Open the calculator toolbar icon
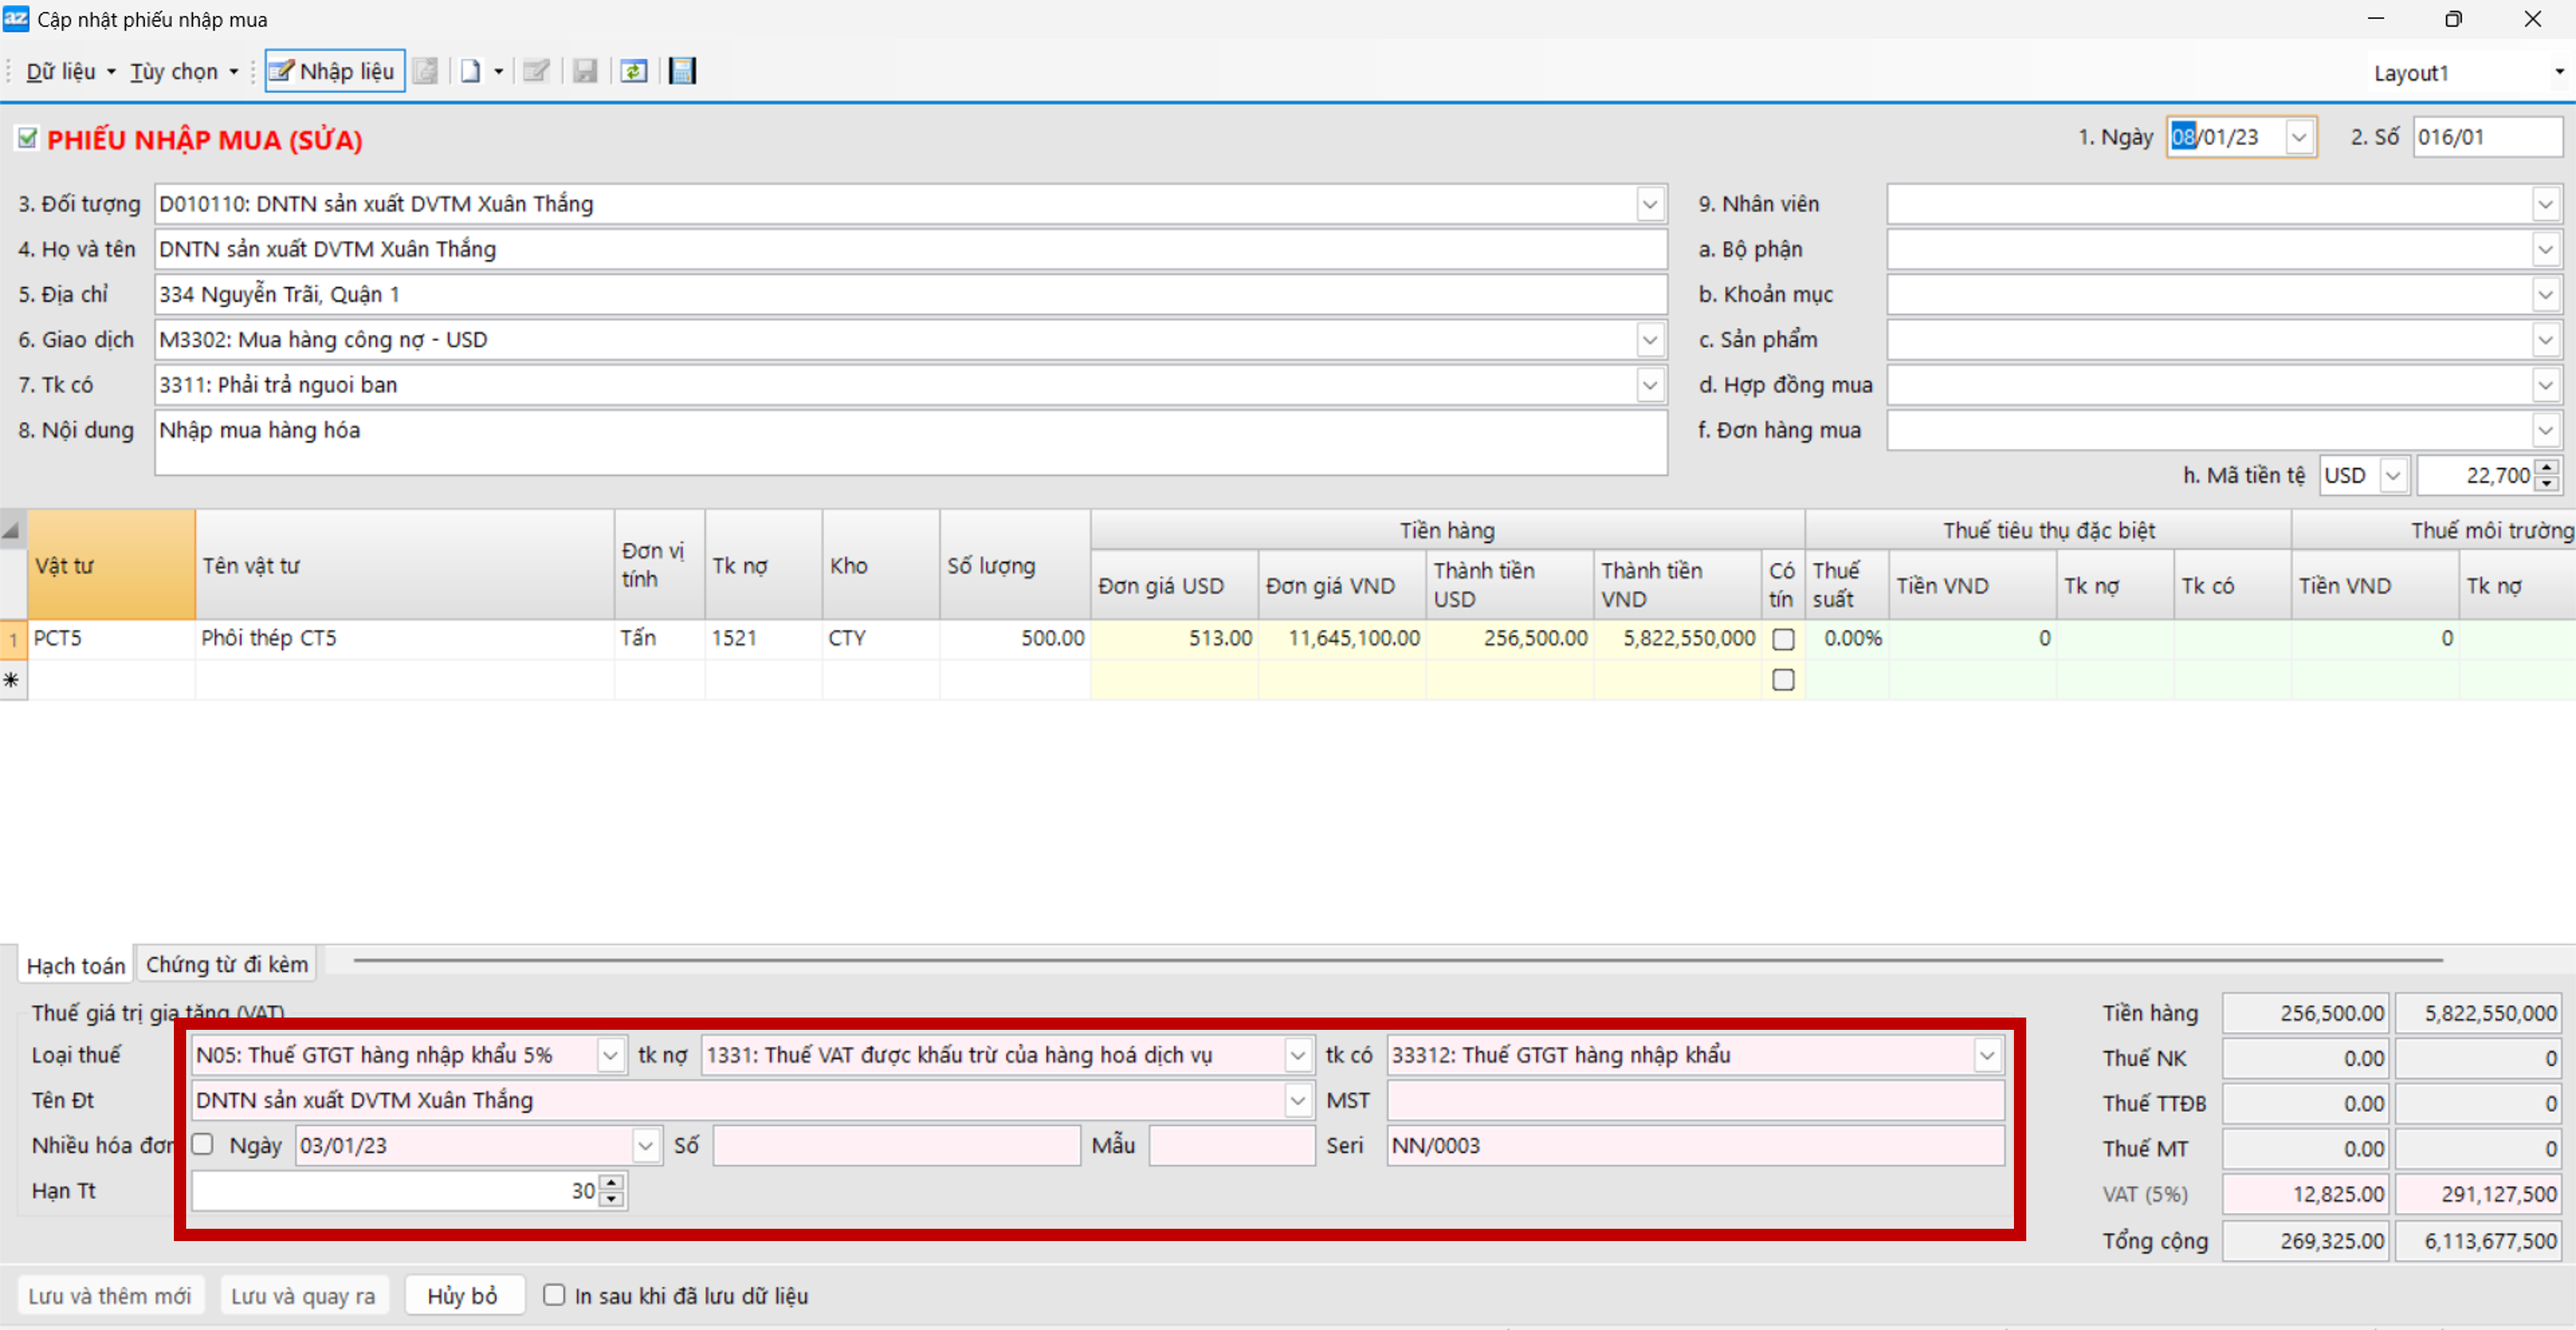 coord(682,71)
